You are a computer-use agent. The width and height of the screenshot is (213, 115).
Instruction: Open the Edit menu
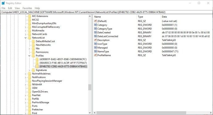point(10,8)
